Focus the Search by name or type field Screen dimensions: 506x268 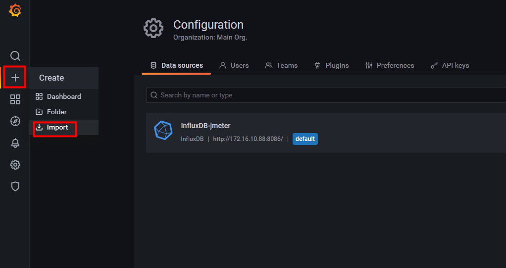[326, 95]
